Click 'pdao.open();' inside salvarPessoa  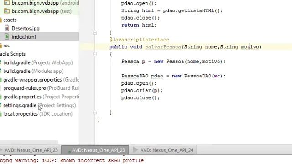[x=139, y=83]
